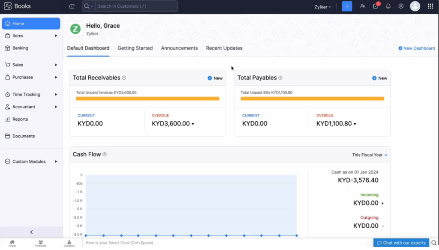Open the quick create plus button

[x=347, y=6]
